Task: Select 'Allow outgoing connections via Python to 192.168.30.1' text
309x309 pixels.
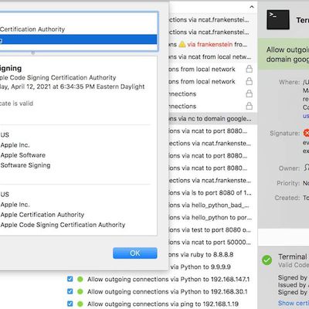Action: [168, 291]
